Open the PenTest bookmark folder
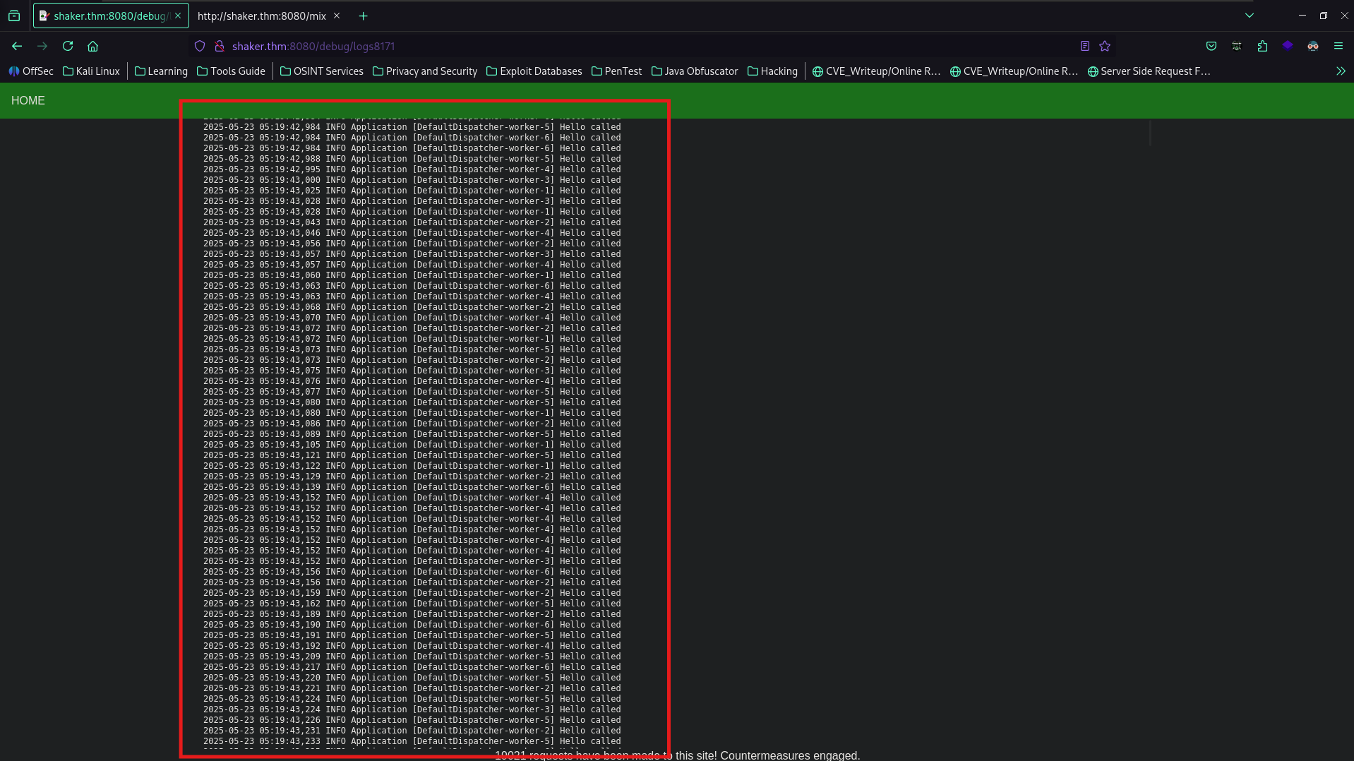Viewport: 1354px width, 761px height. 616,71
